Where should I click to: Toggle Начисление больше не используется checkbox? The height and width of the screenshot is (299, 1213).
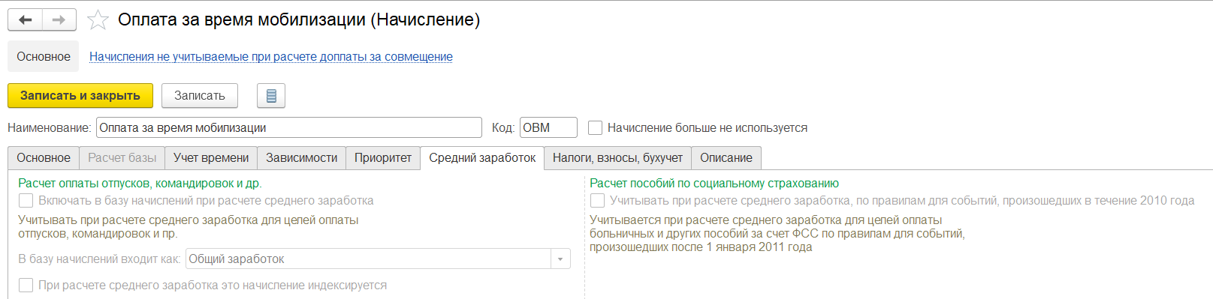point(595,128)
